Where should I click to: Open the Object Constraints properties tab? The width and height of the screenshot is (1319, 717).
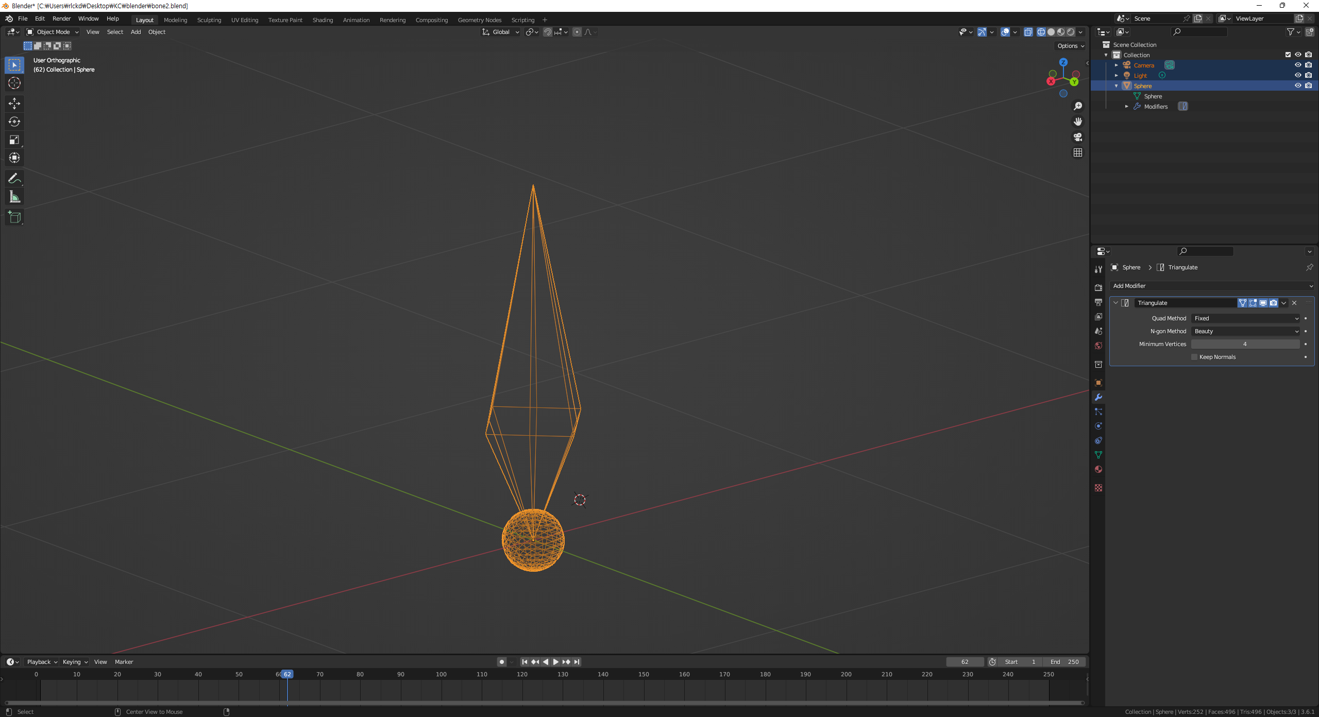(1098, 440)
